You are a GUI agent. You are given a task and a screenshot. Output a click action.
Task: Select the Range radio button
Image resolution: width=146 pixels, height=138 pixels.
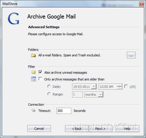49,94
